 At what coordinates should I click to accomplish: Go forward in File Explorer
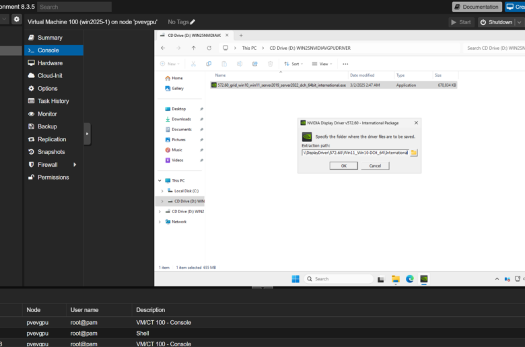pyautogui.click(x=178, y=48)
